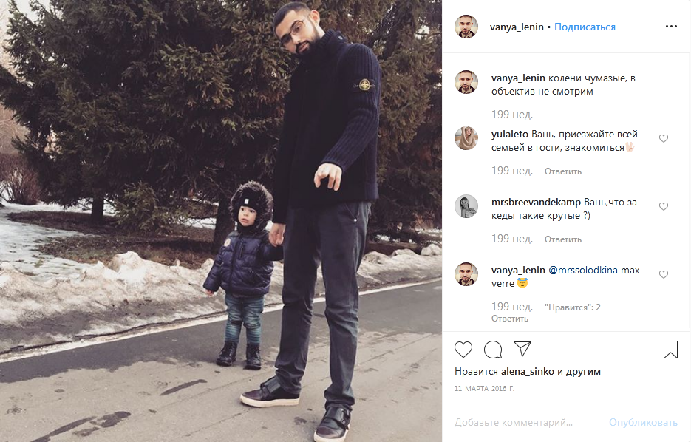Save post with bookmark icon
Viewport: 691px width, 442px height.
(x=670, y=350)
